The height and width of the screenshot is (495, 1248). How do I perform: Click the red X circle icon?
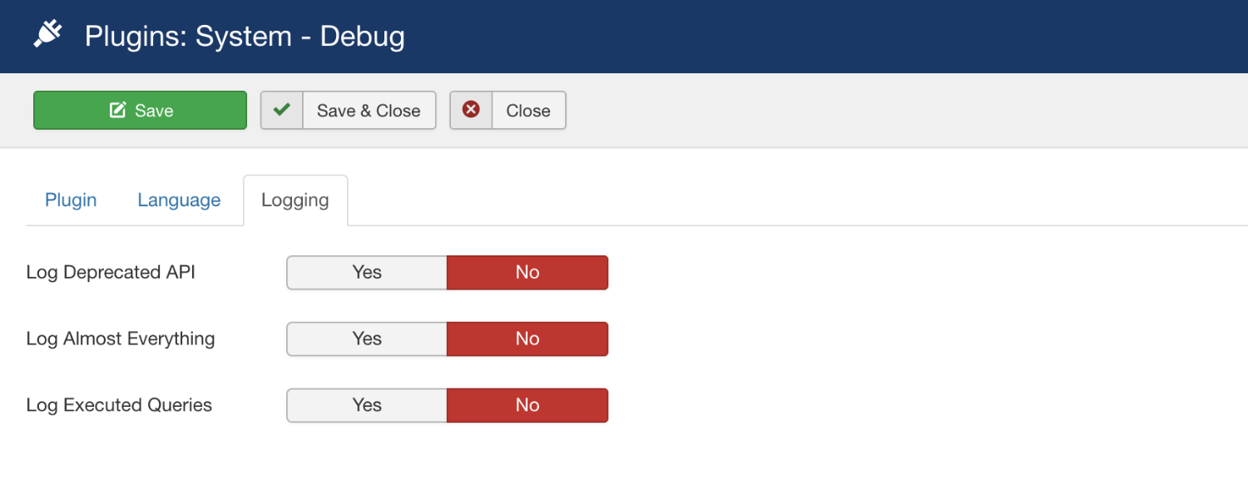click(471, 110)
